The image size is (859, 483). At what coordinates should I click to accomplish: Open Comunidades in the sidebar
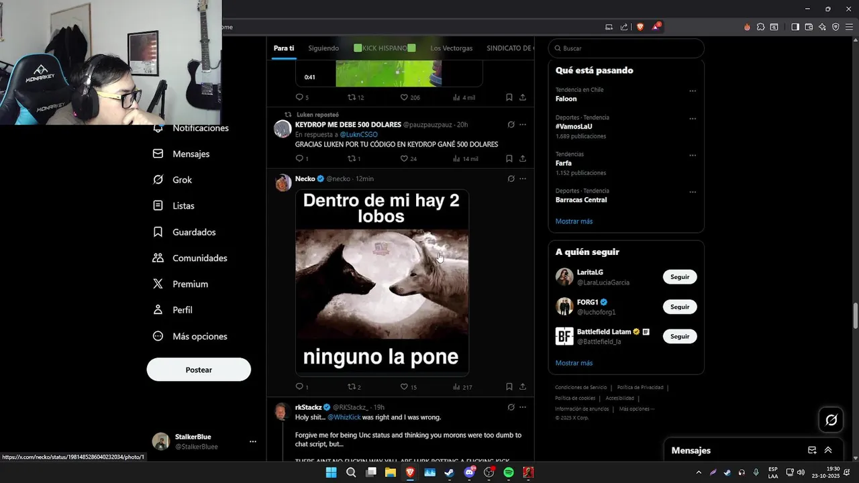tap(190, 258)
